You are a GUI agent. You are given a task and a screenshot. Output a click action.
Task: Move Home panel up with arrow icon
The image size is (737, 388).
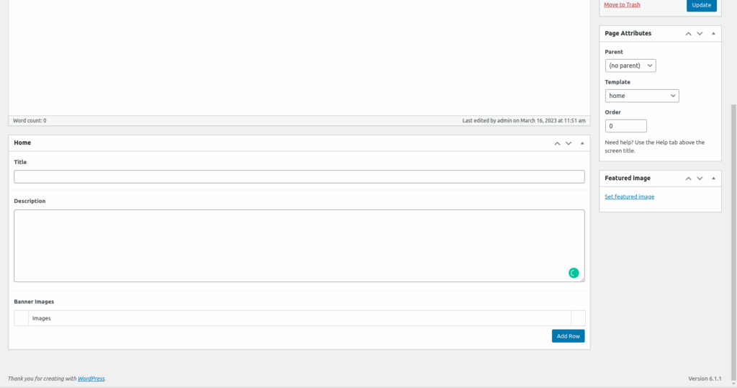(x=557, y=143)
